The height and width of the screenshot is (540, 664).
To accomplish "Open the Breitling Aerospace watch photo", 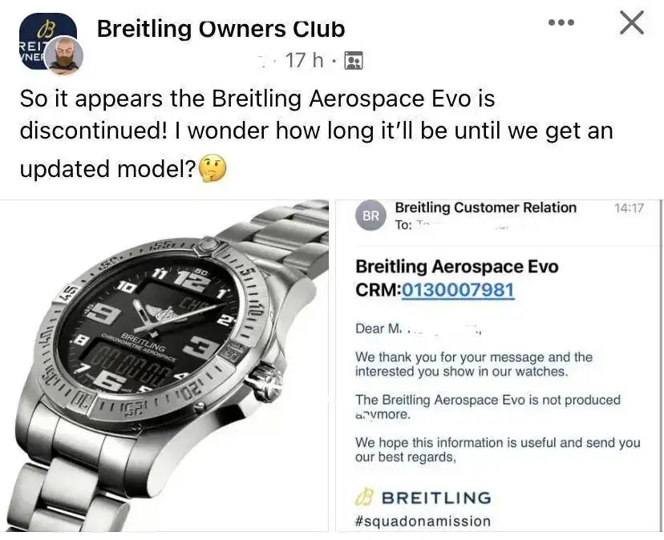I will (164, 365).
